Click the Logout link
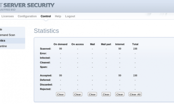 pyautogui.click(x=70, y=16)
